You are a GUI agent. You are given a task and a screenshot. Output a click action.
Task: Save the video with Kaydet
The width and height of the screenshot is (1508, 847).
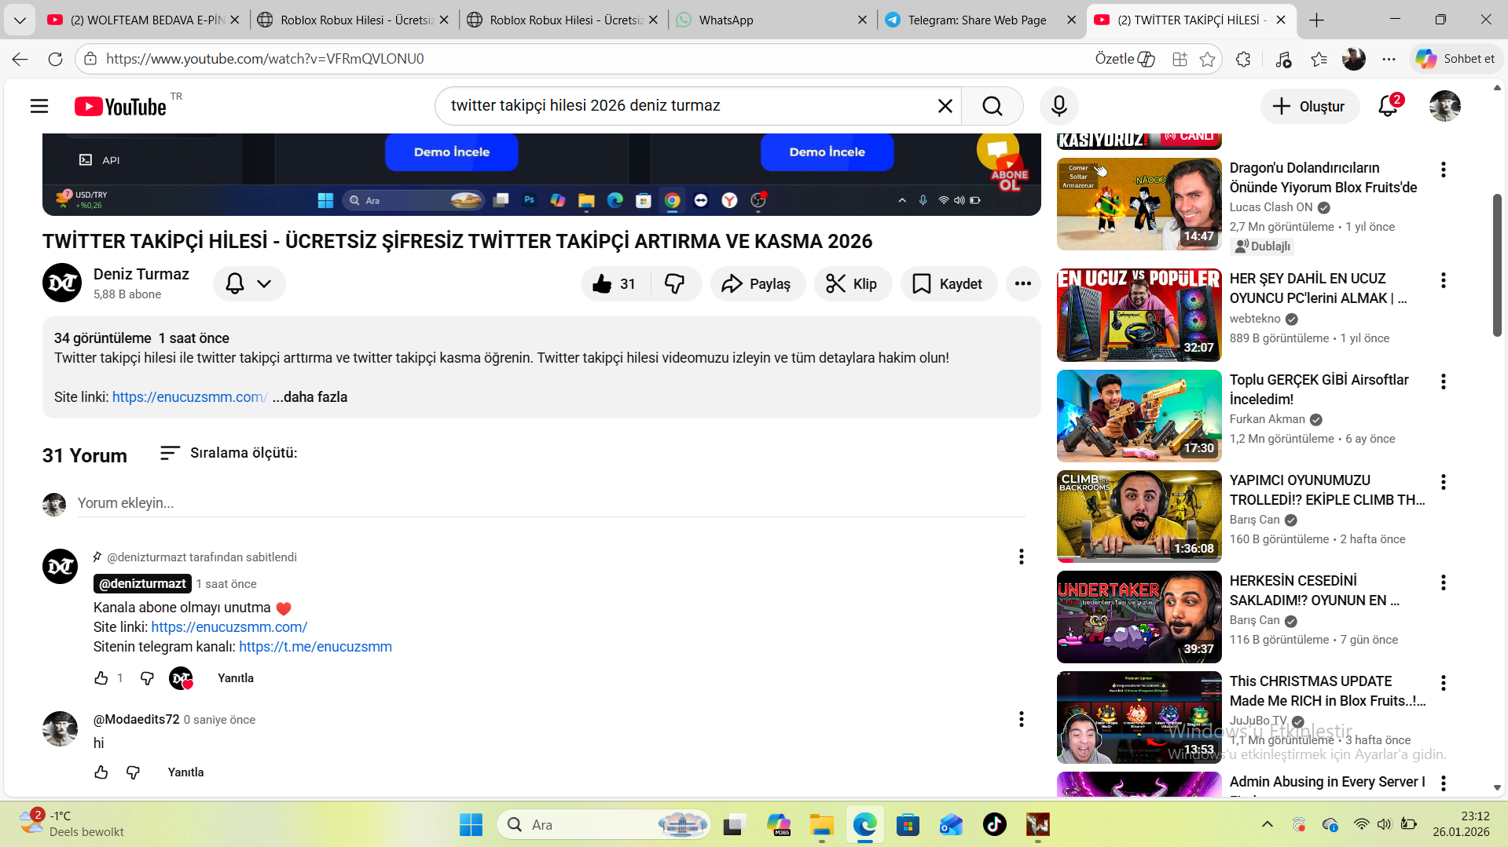tap(948, 284)
